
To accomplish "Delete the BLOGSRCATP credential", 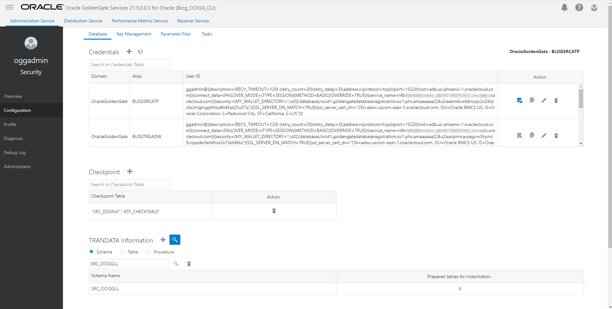I will (556, 100).
